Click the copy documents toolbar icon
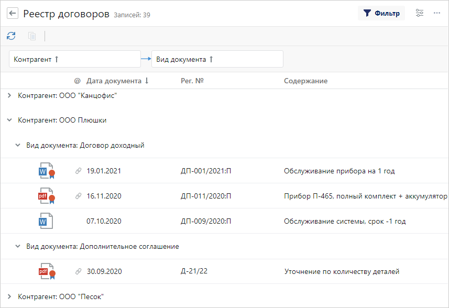Image resolution: width=449 pixels, height=308 pixels. (x=32, y=36)
